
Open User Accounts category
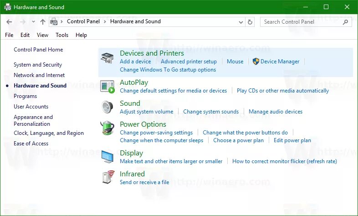[31, 107]
